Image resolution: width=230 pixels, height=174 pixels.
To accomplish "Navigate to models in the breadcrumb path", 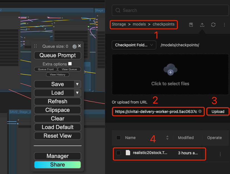I will click(x=139, y=24).
